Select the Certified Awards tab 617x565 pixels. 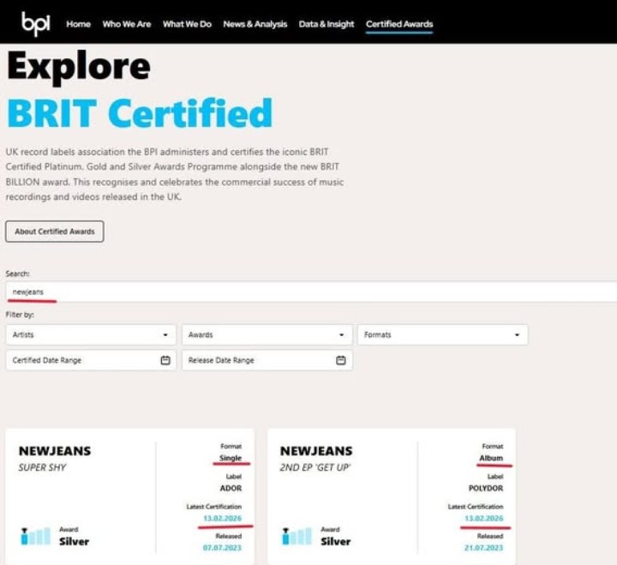[398, 24]
